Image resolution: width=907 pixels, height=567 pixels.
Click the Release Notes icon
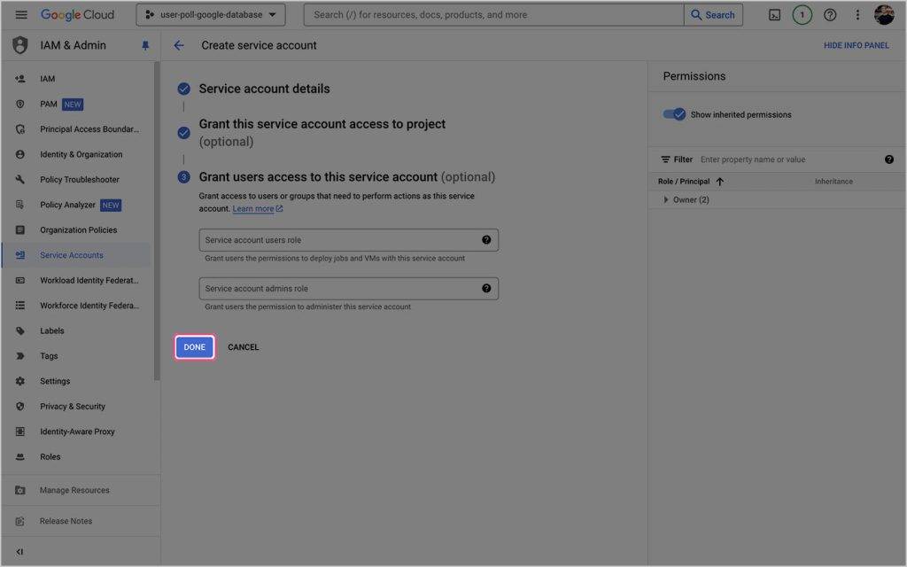click(x=20, y=521)
